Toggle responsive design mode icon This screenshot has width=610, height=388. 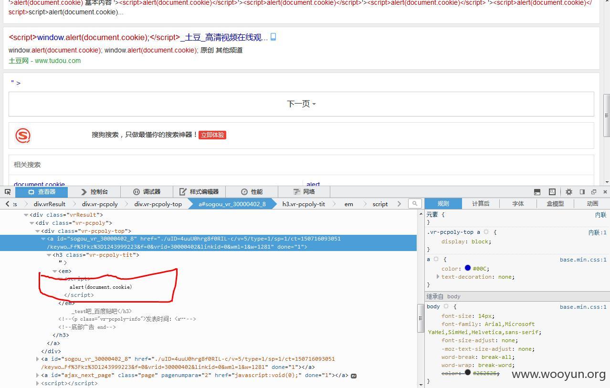click(552, 192)
